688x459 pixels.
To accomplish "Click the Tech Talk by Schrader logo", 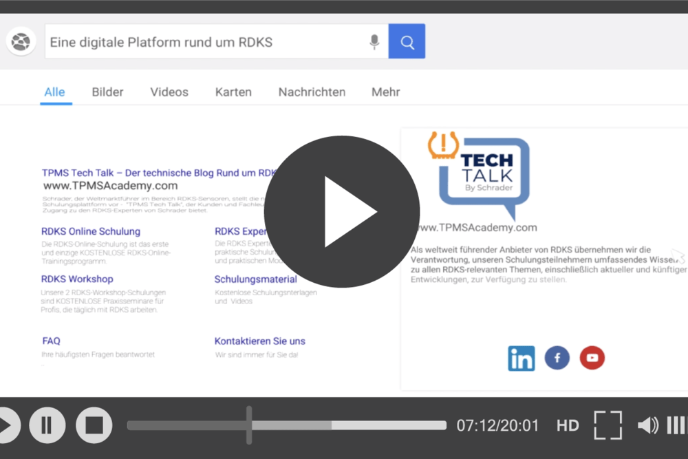I will tap(479, 175).
